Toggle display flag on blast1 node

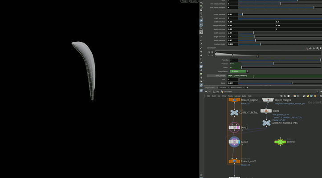tap(270, 111)
